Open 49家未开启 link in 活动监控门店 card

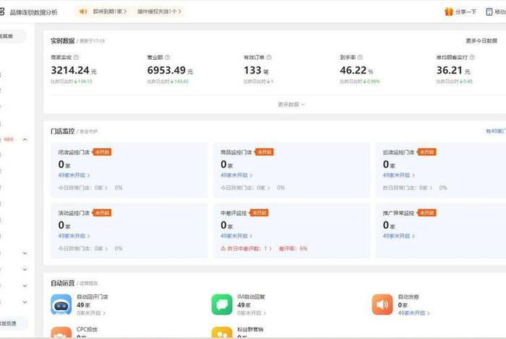tap(74, 236)
